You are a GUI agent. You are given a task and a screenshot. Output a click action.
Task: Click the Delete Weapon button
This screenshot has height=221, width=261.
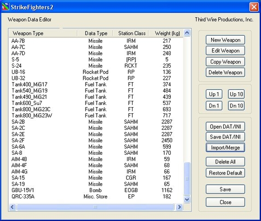click(x=226, y=72)
